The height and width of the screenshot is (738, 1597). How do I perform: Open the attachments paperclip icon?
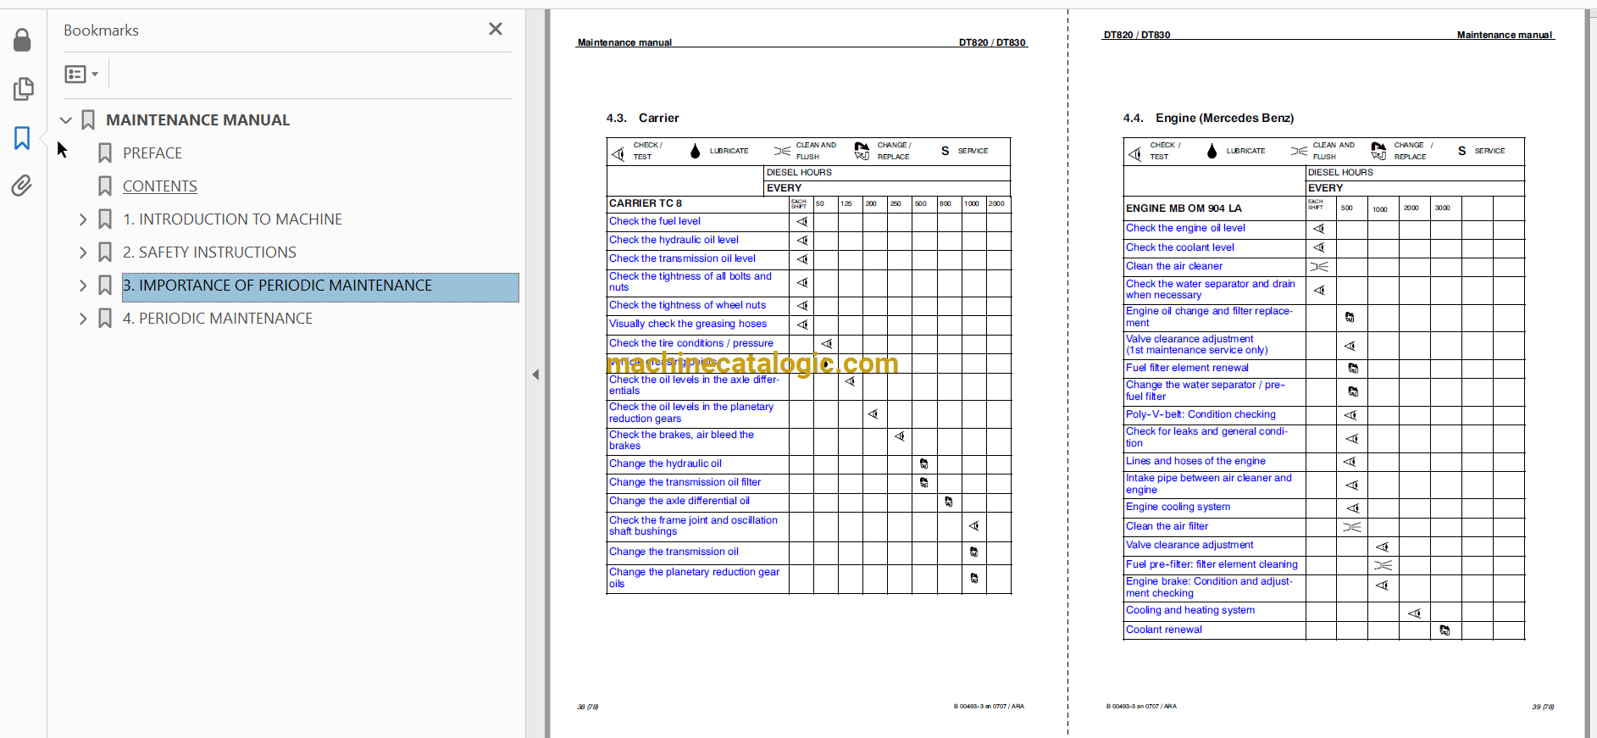(22, 186)
